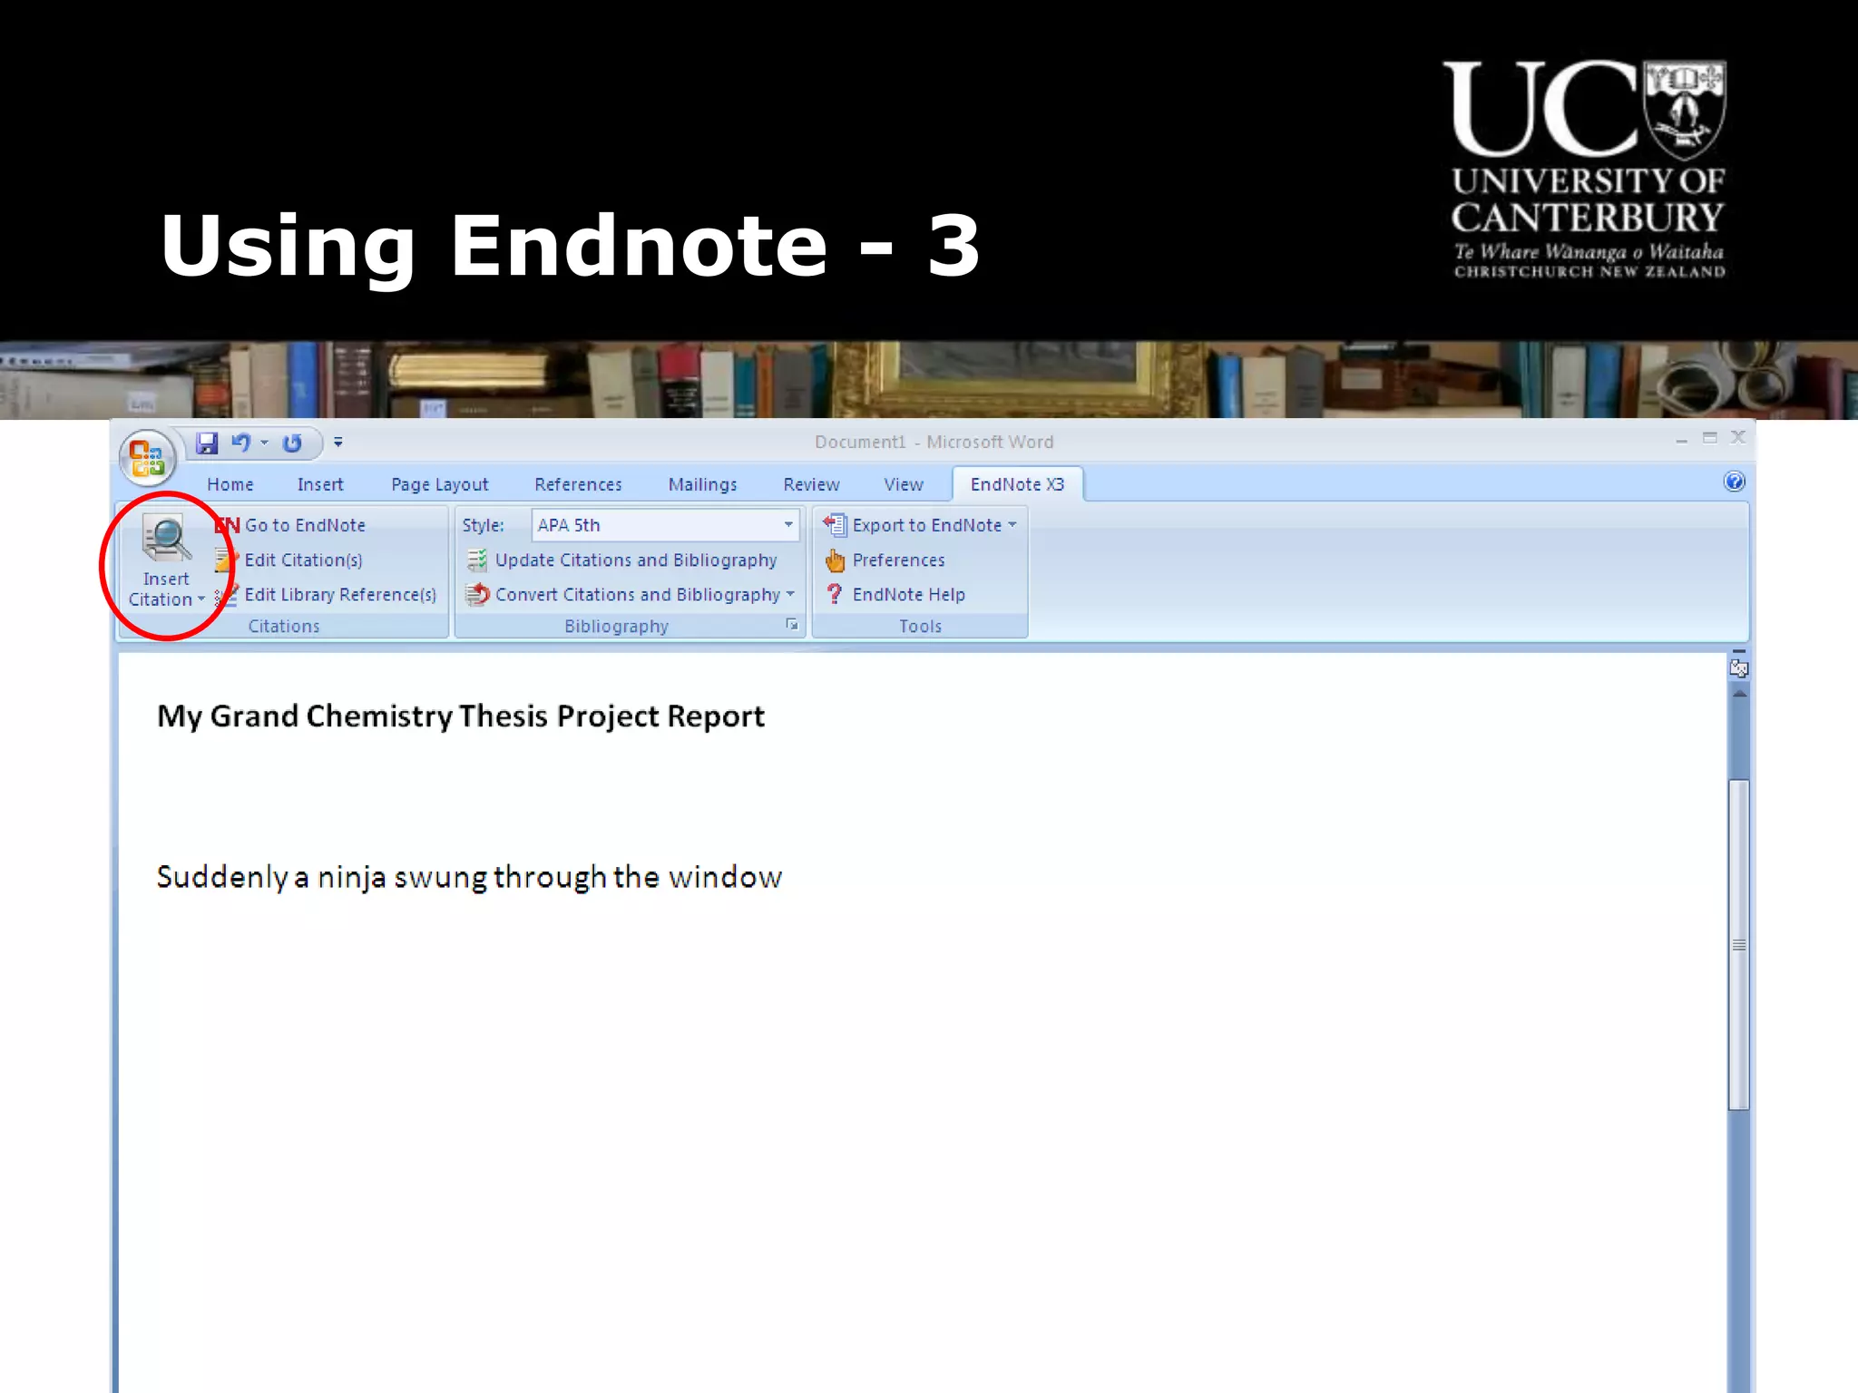This screenshot has height=1393, width=1858.
Task: Click Edit Library Reference(s) label
Action: coord(340,595)
